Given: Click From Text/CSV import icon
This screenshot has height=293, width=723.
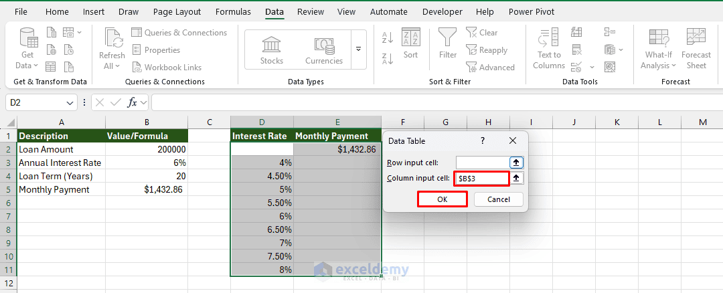Looking at the screenshot, I should tap(51, 33).
